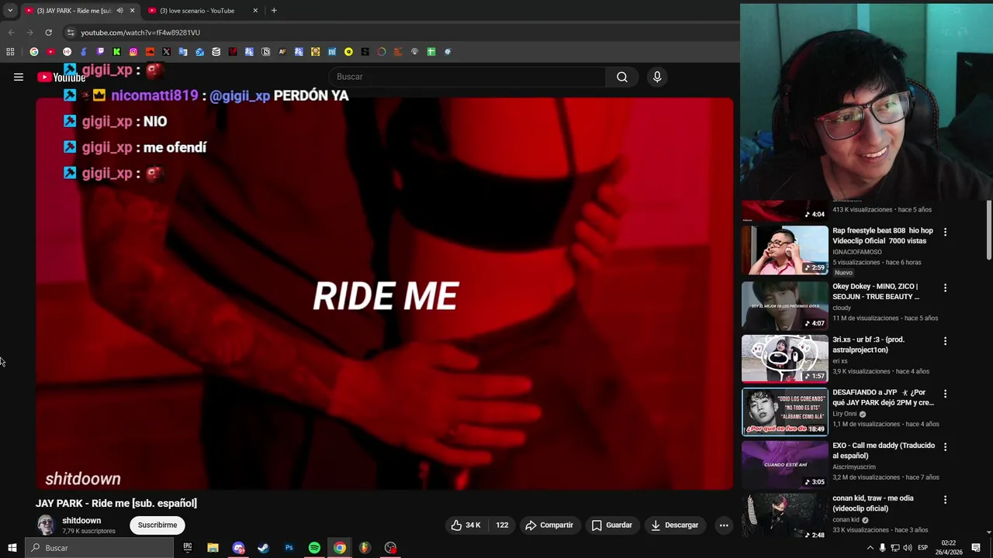Click the search magnifier button
Image resolution: width=993 pixels, height=558 pixels.
pyautogui.click(x=622, y=77)
